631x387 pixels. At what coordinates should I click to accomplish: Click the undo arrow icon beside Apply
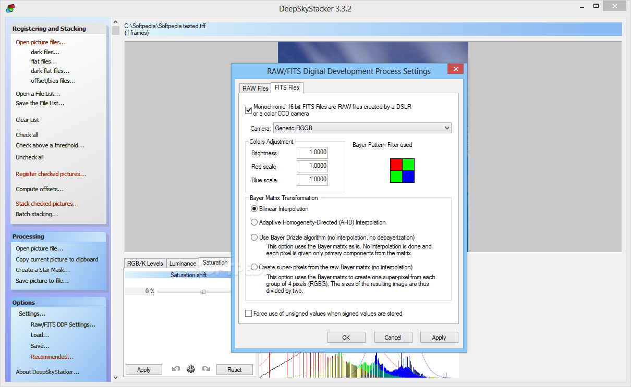[x=176, y=369]
